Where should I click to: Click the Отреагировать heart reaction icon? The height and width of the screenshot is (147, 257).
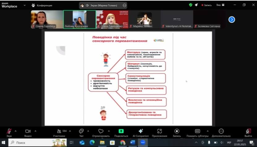coord(101,131)
